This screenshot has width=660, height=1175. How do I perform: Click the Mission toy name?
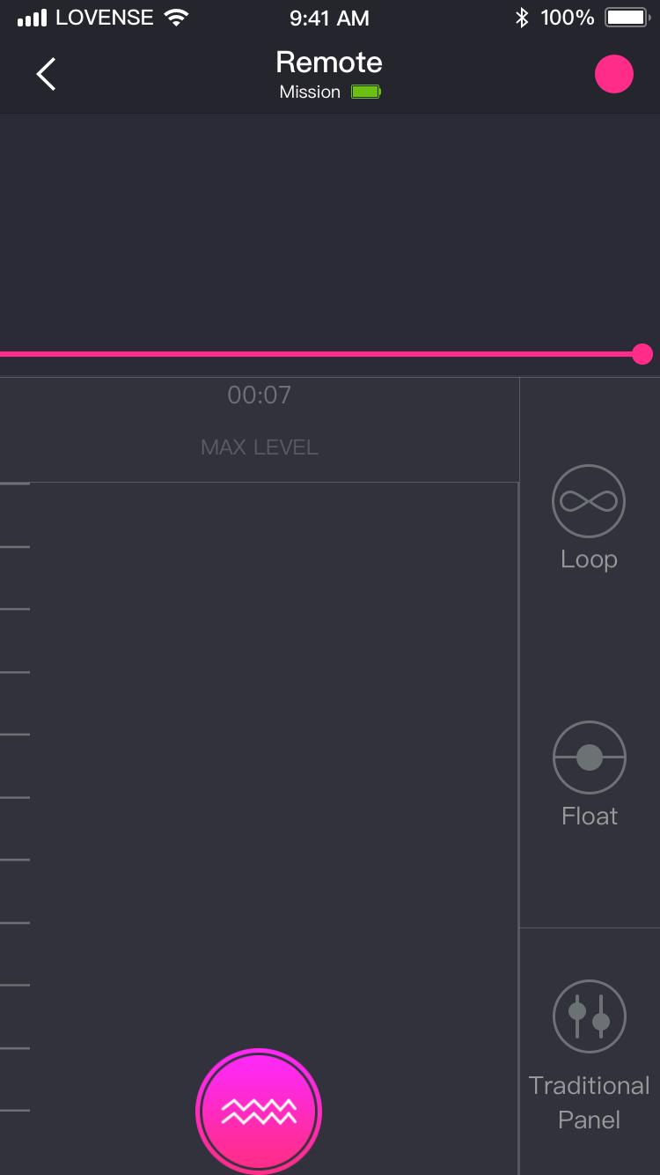(x=310, y=92)
